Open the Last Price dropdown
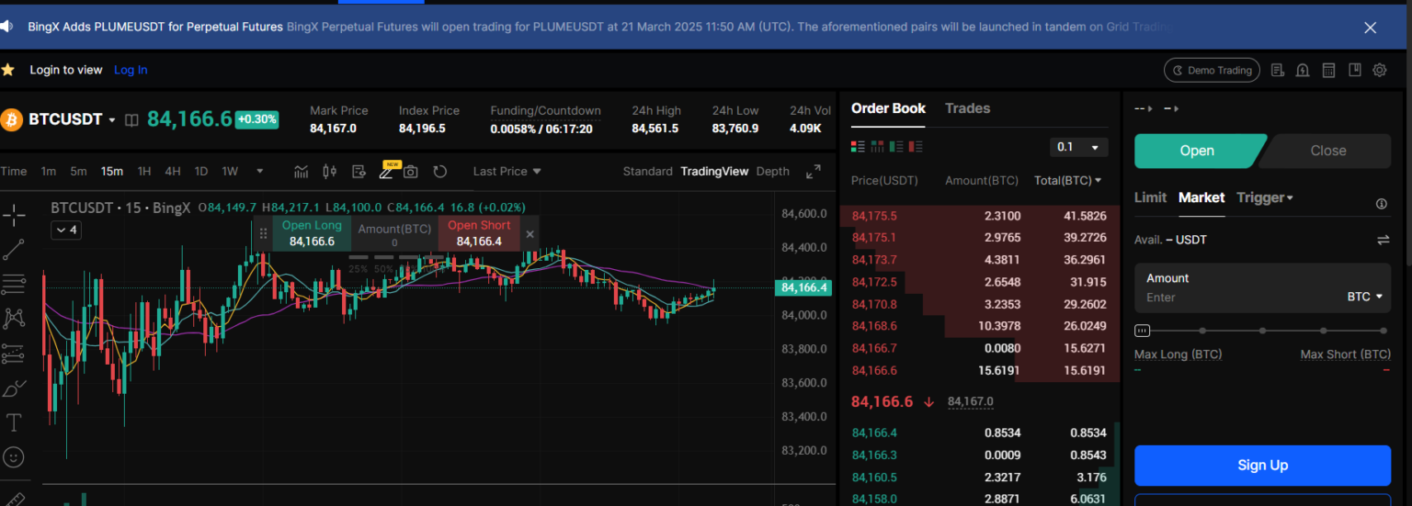1412x506 pixels. (x=507, y=172)
